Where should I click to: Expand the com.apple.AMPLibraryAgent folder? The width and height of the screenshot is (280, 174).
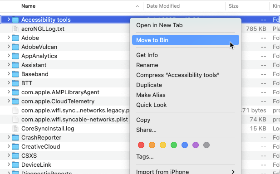(9, 92)
